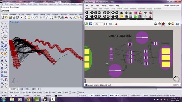182x102 pixels.
Task: Click Grasshopper shaded preview half-orange sphere icon
Action: point(173,24)
